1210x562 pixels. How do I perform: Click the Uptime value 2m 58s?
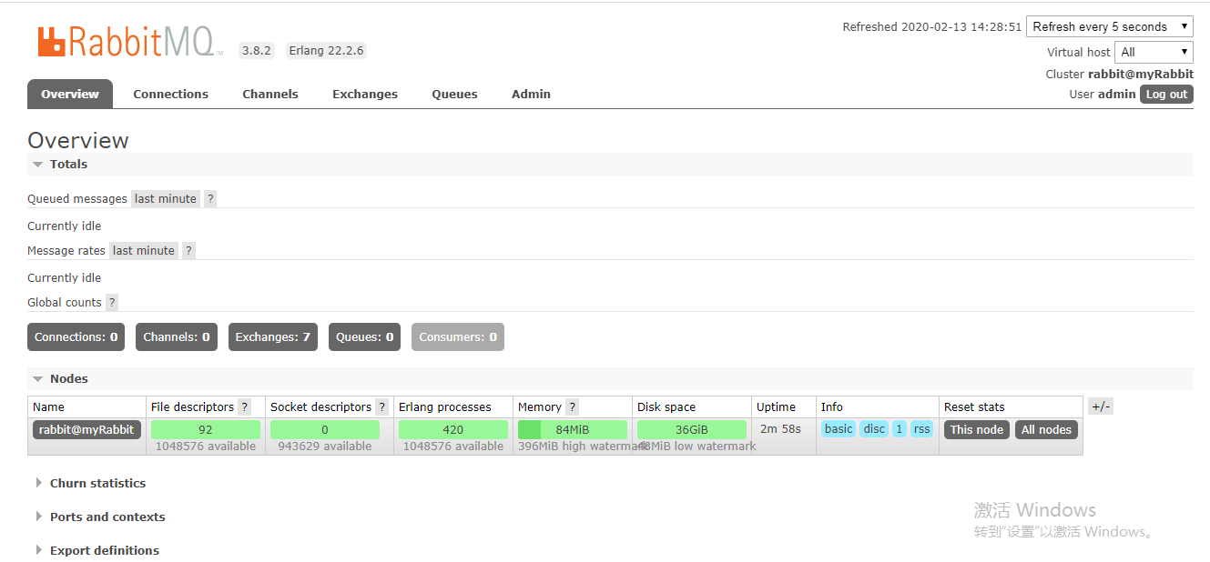coord(780,428)
